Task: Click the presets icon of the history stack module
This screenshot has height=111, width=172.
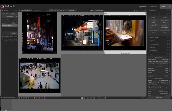Action: (170, 37)
